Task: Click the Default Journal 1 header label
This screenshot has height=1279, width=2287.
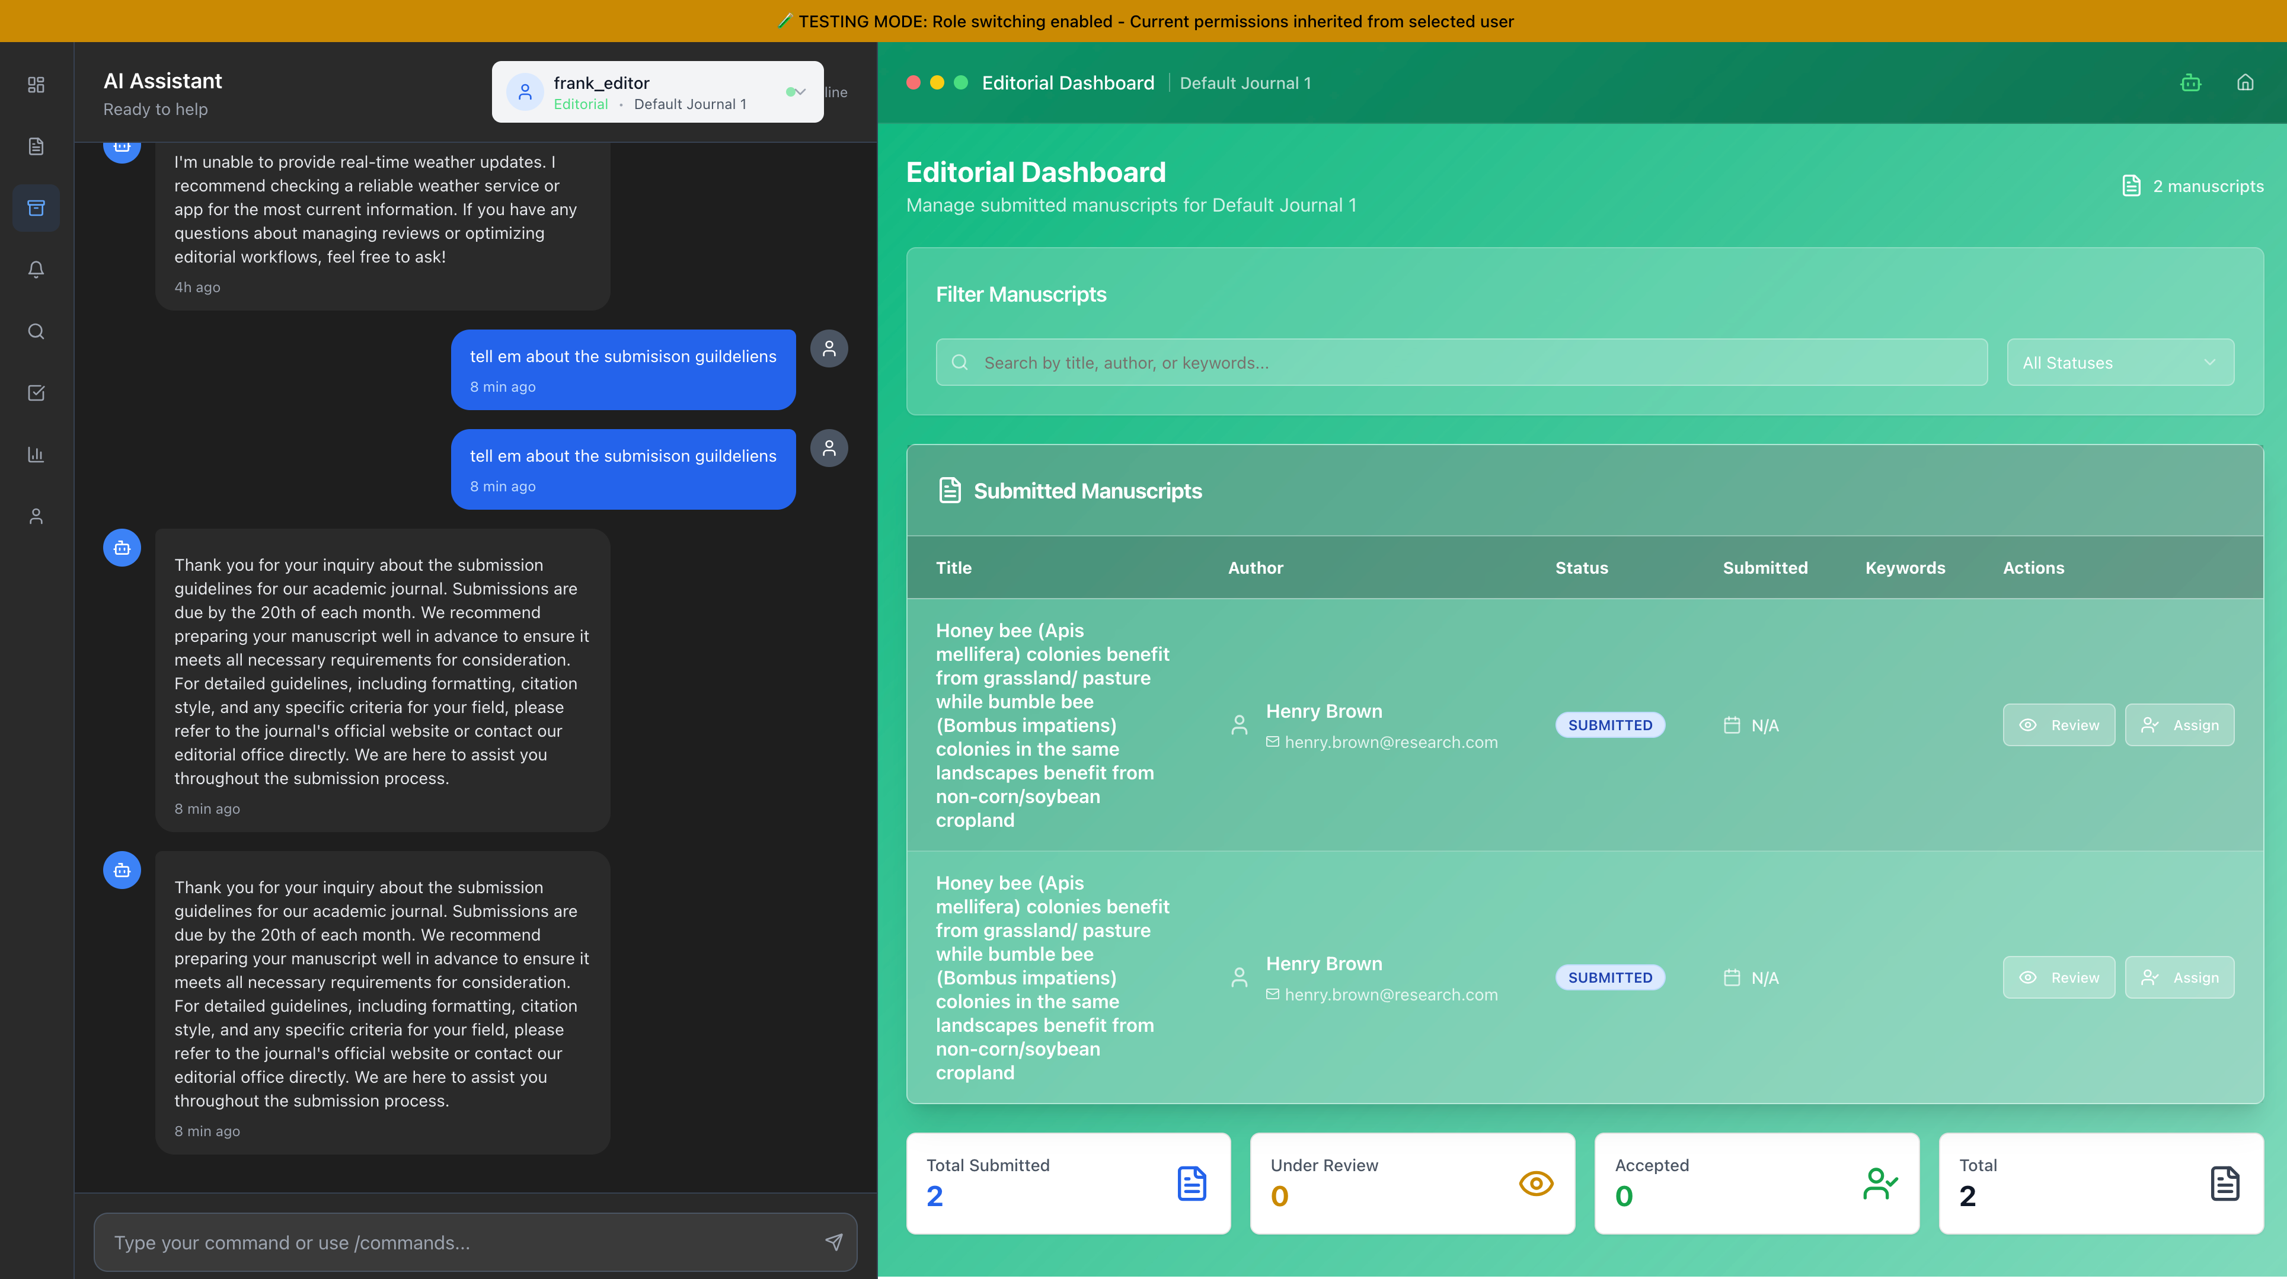Action: coord(1245,82)
